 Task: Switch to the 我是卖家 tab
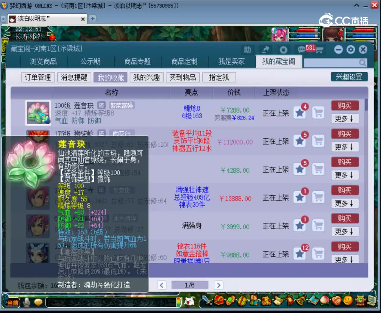232,62
